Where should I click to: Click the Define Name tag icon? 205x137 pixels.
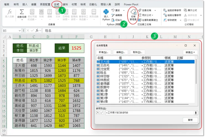click(x=140, y=10)
